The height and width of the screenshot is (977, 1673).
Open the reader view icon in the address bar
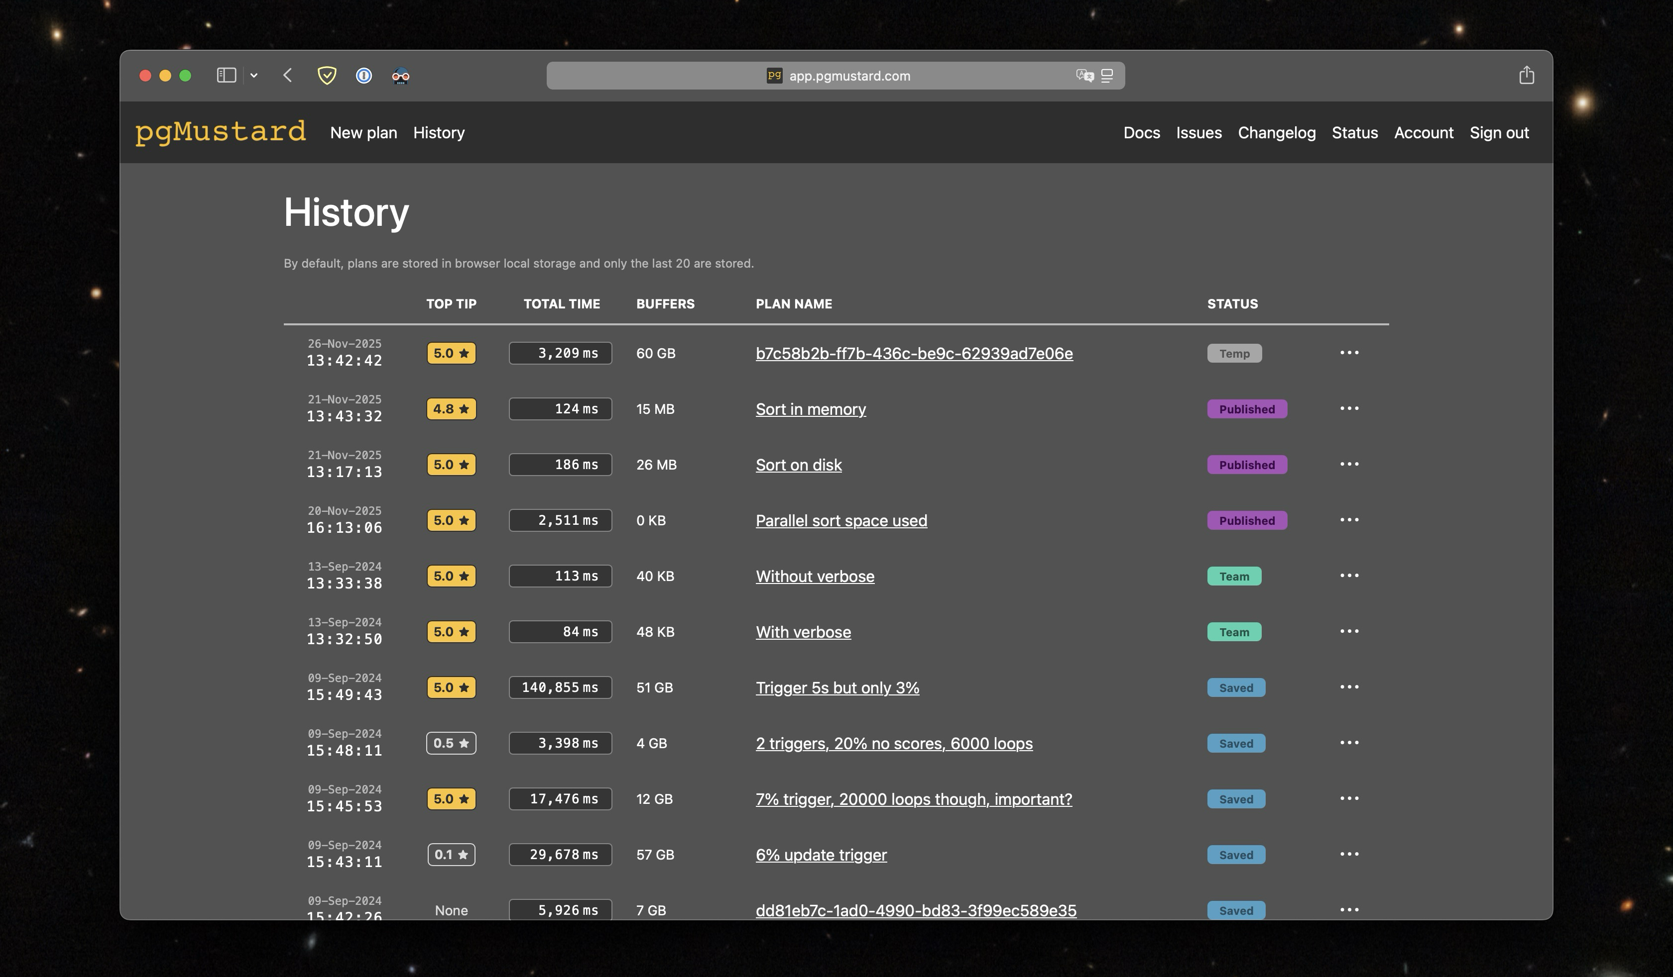[1107, 76]
